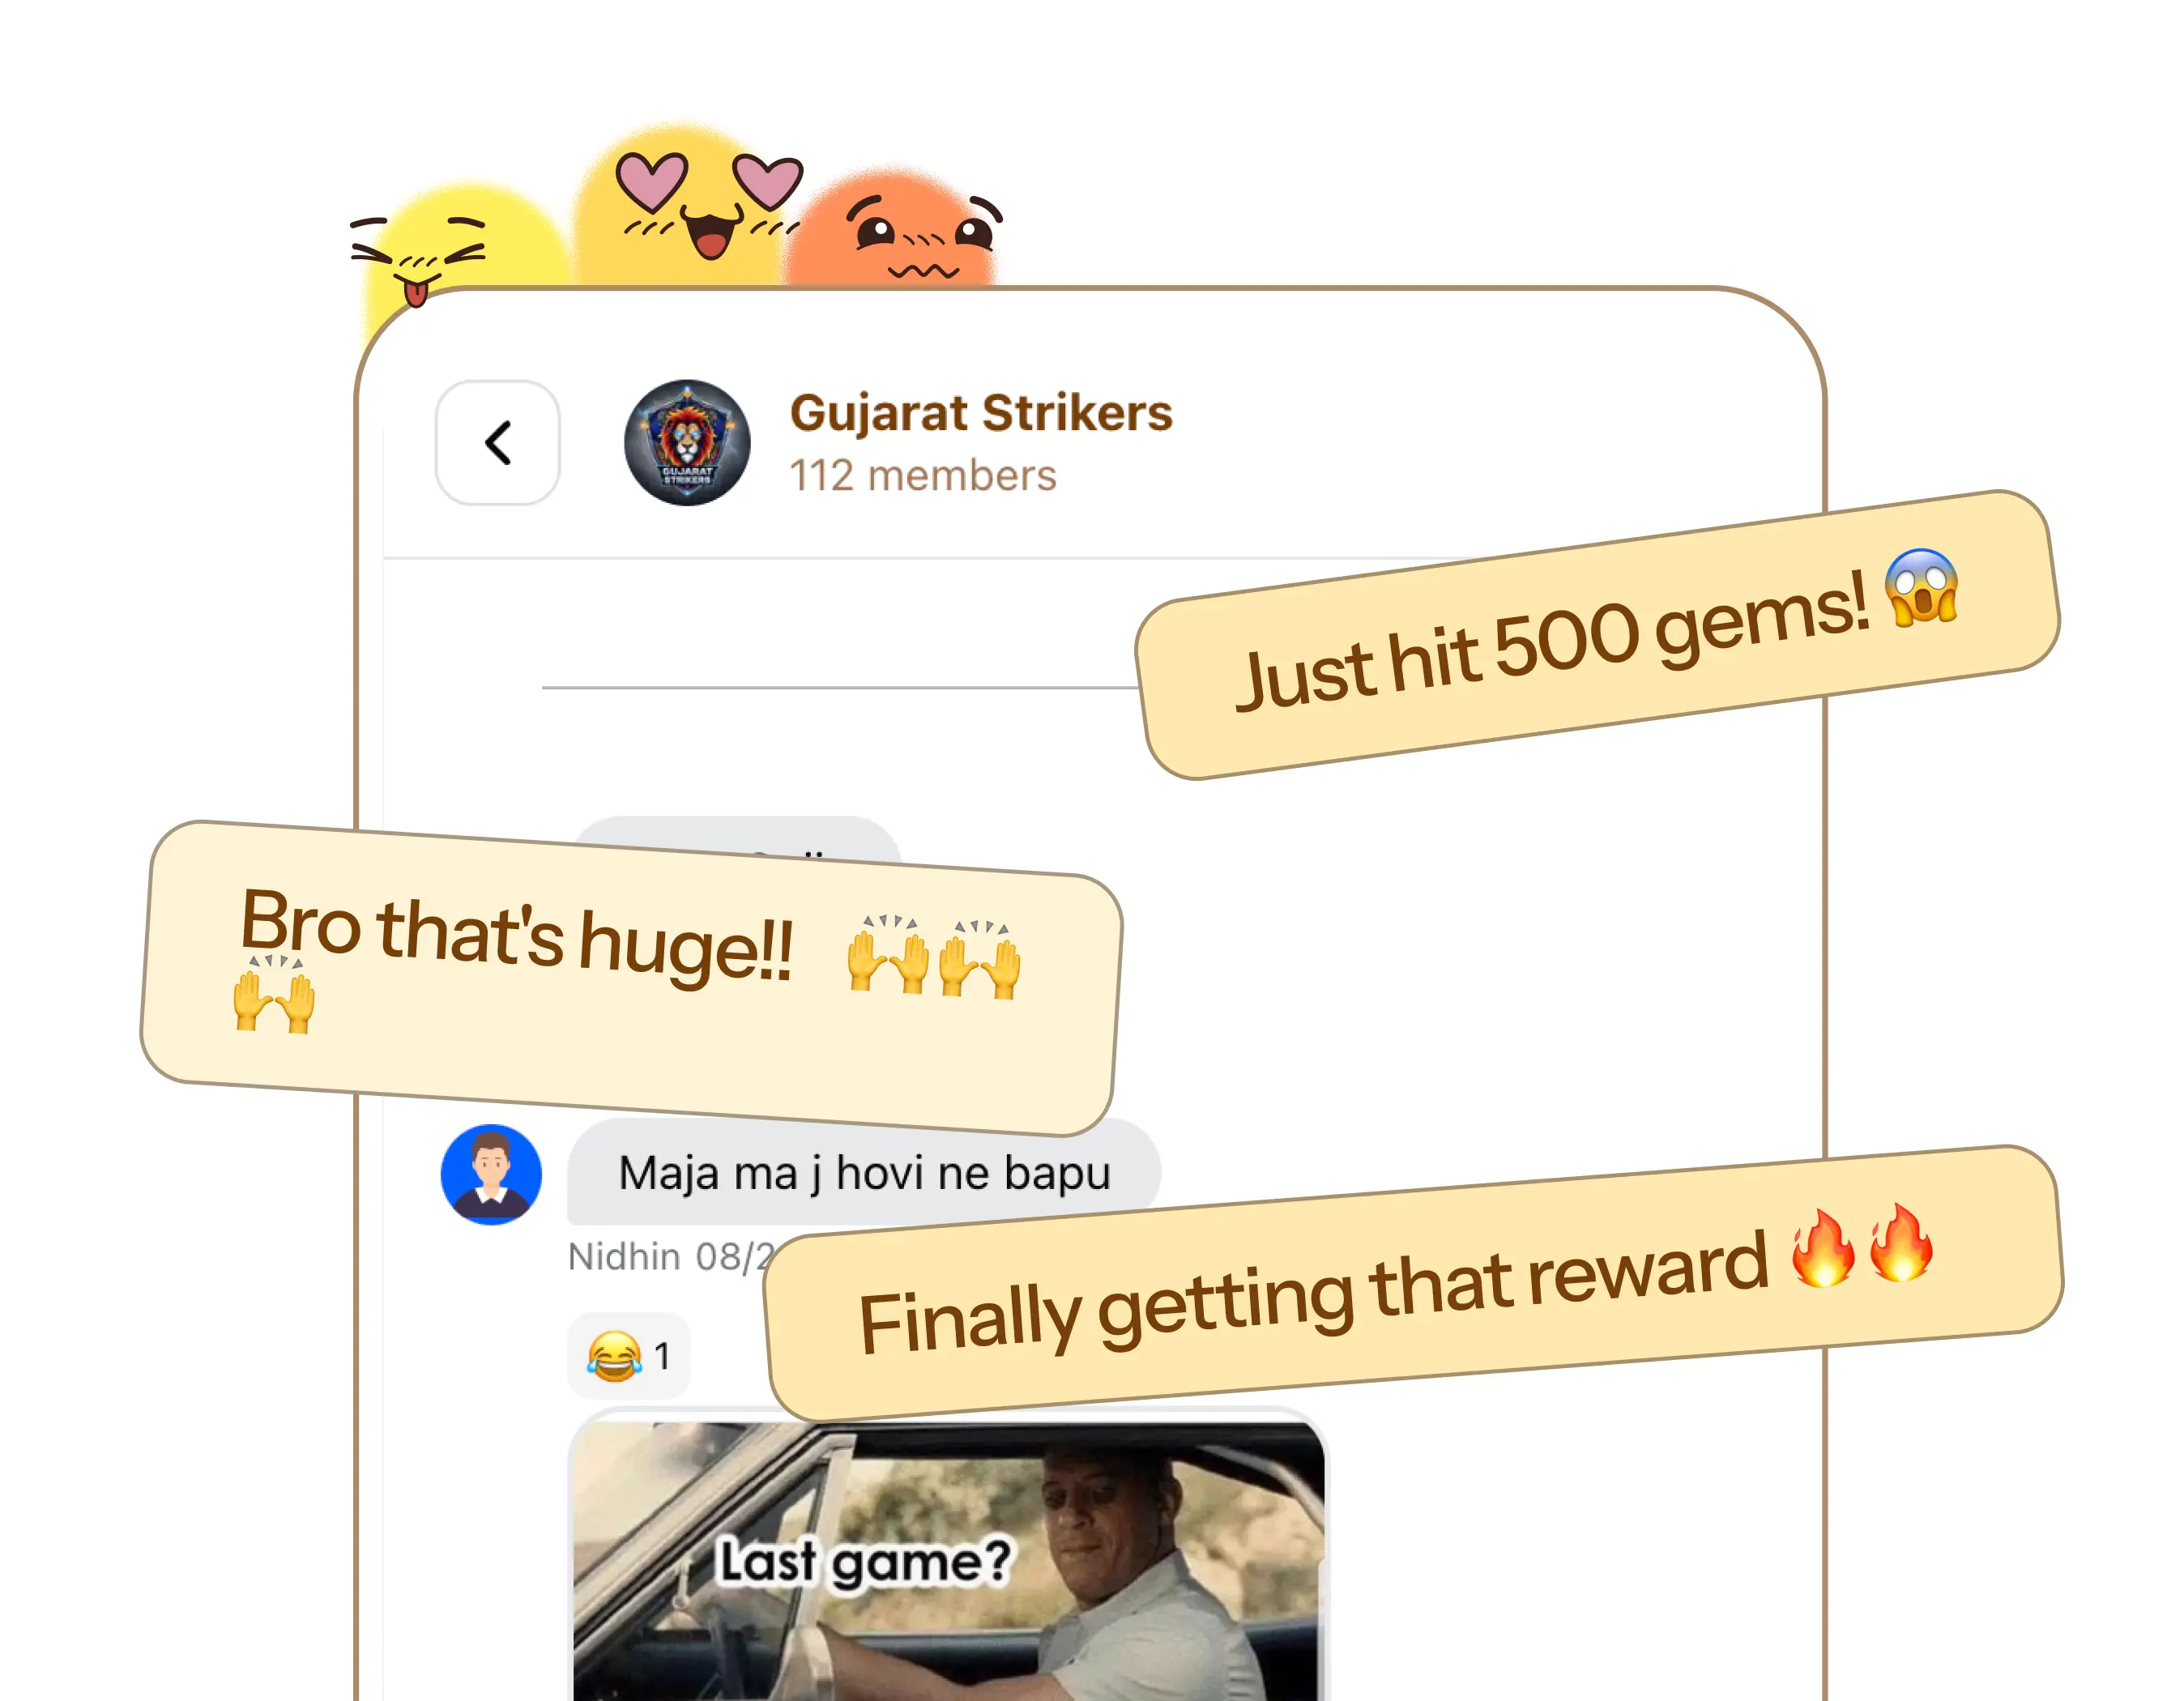This screenshot has width=2184, height=1701.
Task: Open Nidhin's blue avatar profile
Action: (x=491, y=1174)
